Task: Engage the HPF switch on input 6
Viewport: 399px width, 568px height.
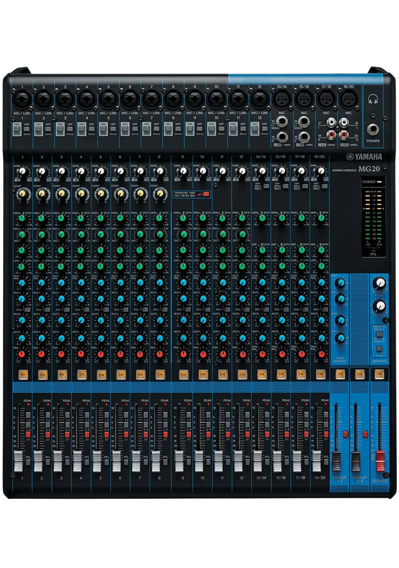Action: (135, 129)
